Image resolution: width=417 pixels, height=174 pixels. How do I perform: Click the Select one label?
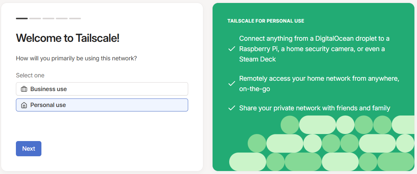30,75
